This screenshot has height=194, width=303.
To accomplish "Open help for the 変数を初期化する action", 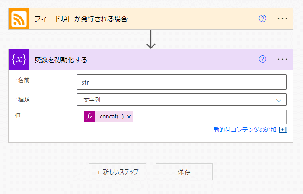I will (x=262, y=59).
